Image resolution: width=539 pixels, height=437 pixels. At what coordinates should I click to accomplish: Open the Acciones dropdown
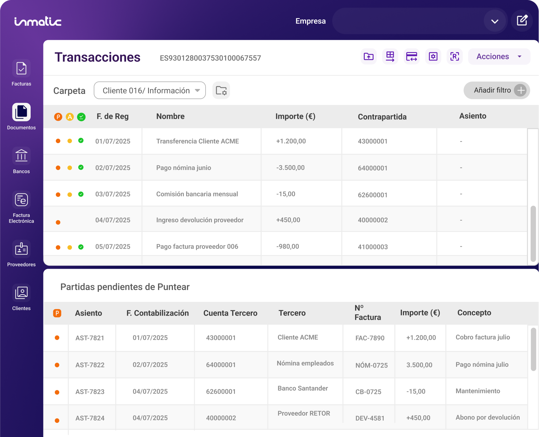coord(499,56)
